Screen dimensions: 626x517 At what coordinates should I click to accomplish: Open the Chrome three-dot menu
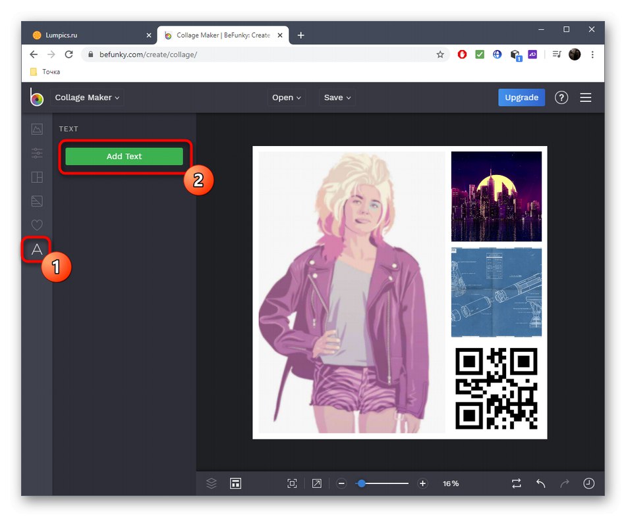pos(592,54)
